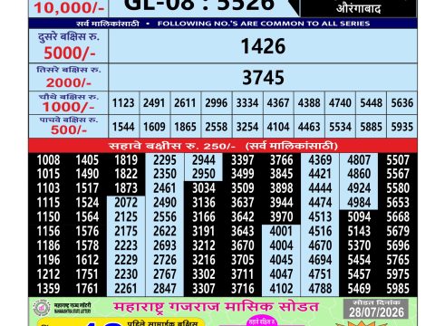The width and height of the screenshot is (435, 326).
Task: Click sixth prize number 1405
Action: (87, 160)
